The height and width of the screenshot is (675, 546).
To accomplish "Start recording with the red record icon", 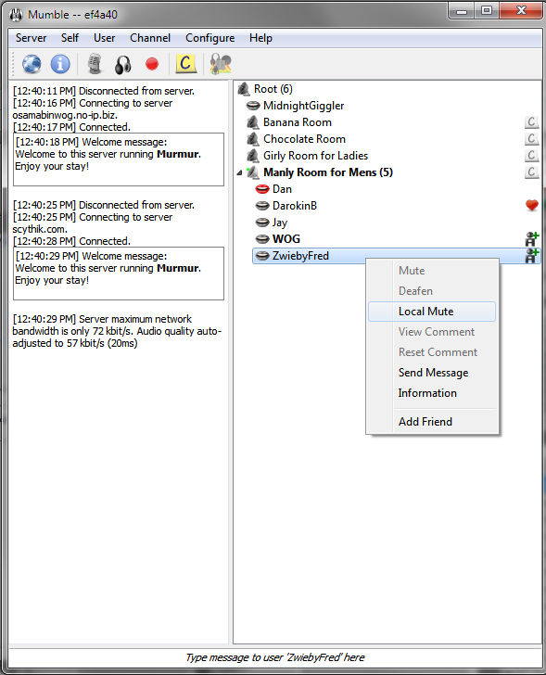I will [x=151, y=64].
